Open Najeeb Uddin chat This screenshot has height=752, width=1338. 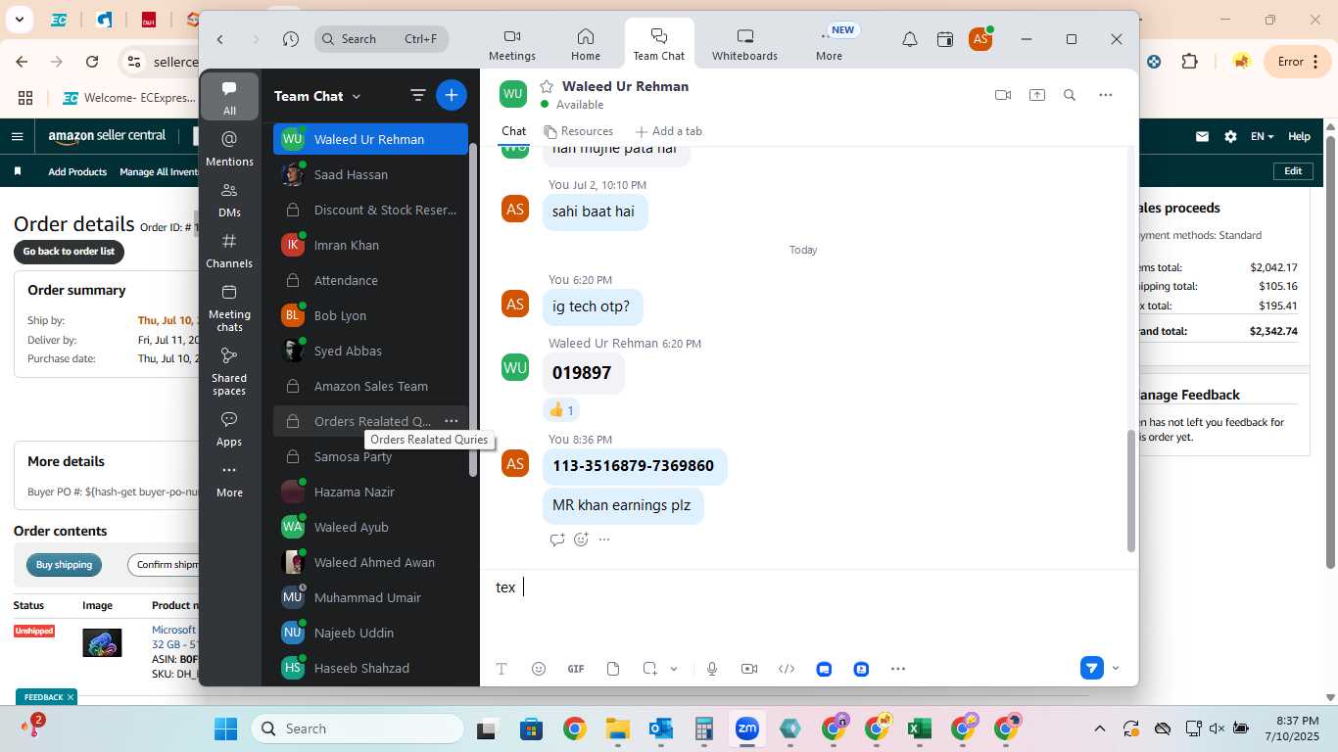(370, 633)
